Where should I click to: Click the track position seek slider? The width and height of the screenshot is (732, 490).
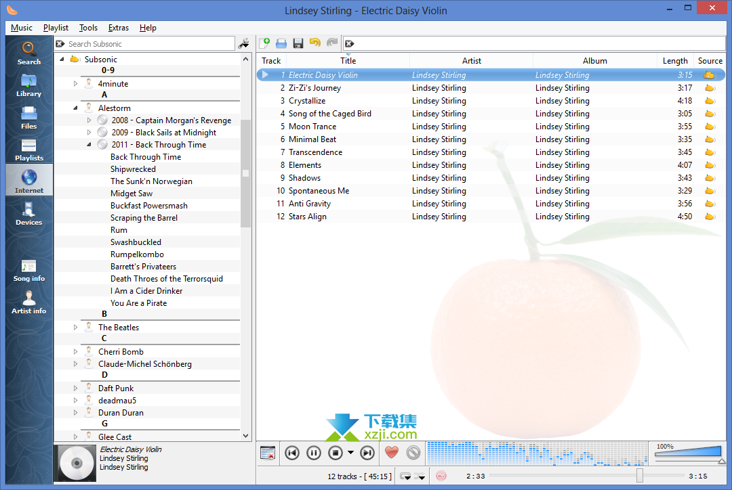point(586,476)
